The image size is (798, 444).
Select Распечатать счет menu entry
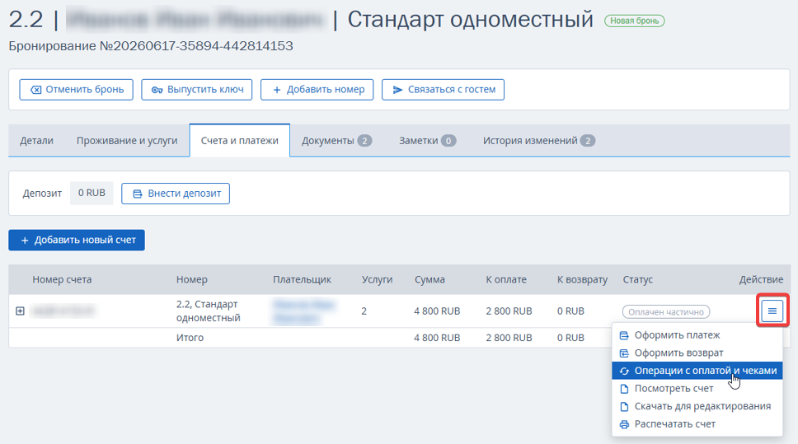pyautogui.click(x=697, y=424)
